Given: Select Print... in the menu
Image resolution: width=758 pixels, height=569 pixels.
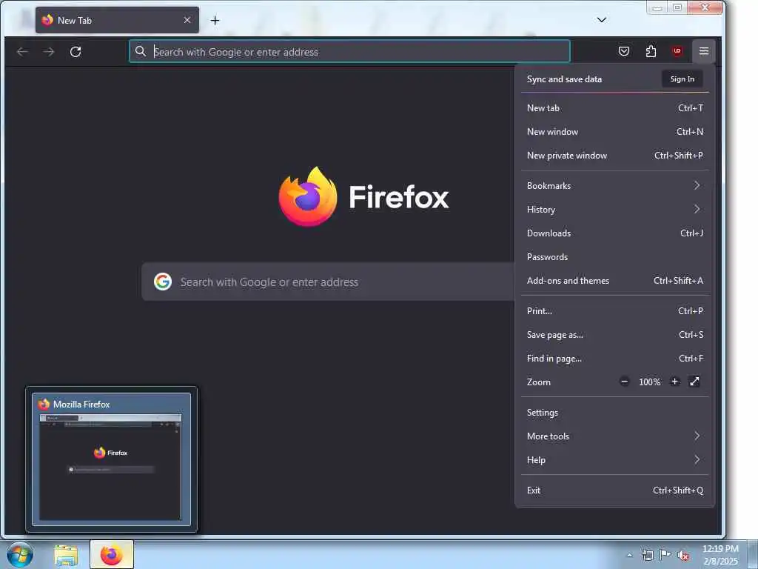Looking at the screenshot, I should [x=615, y=311].
